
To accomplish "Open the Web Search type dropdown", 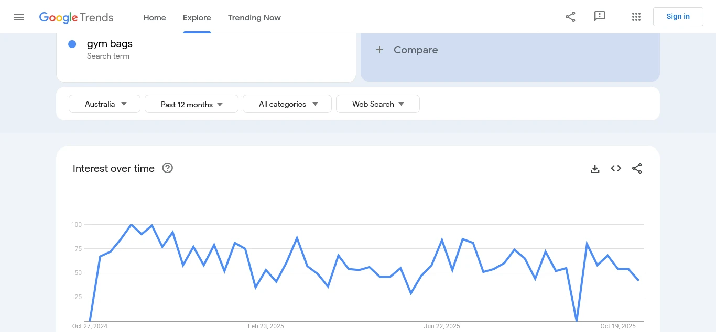I will (377, 104).
